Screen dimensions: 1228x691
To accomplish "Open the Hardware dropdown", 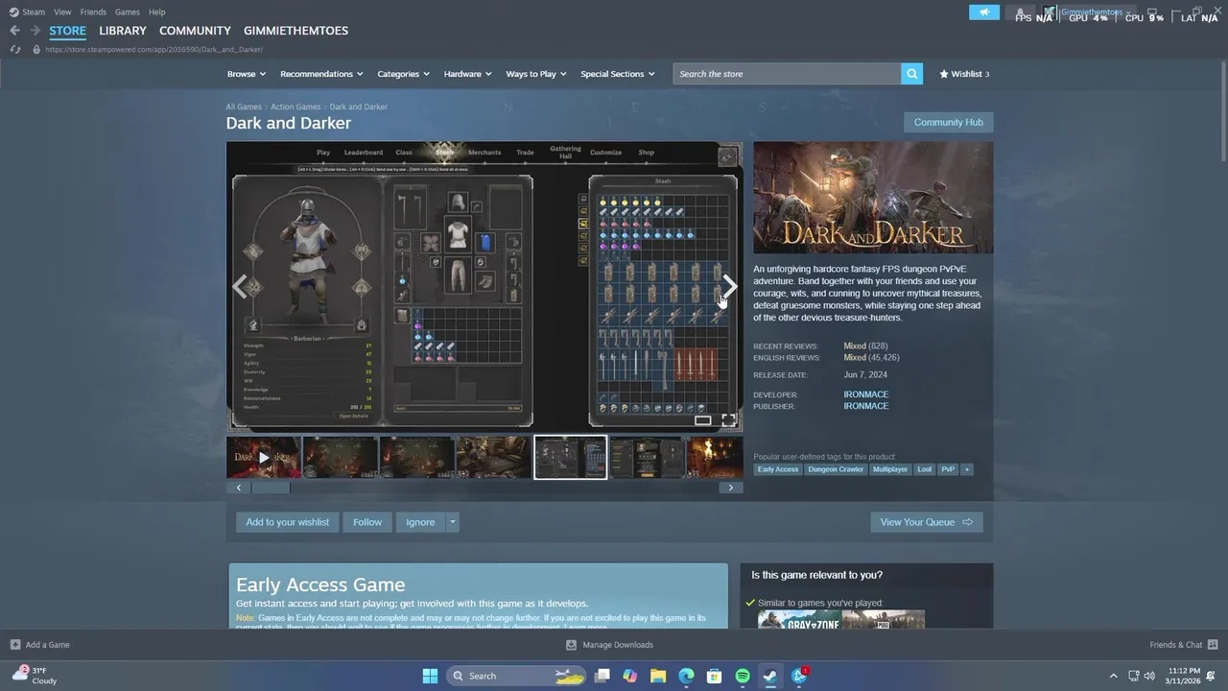I will click(x=467, y=74).
